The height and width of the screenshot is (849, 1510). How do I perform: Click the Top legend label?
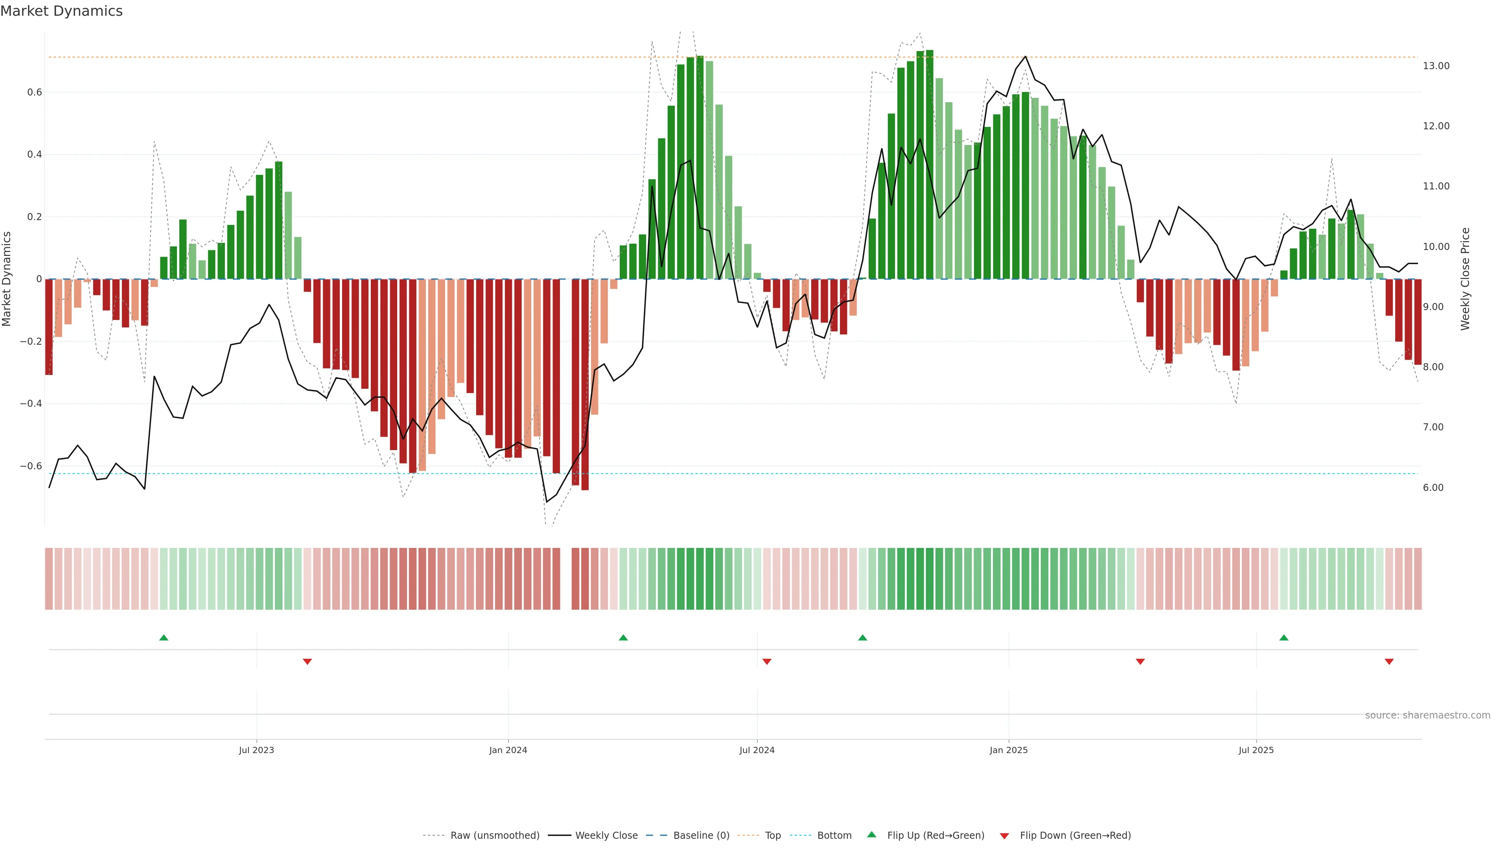(x=773, y=836)
